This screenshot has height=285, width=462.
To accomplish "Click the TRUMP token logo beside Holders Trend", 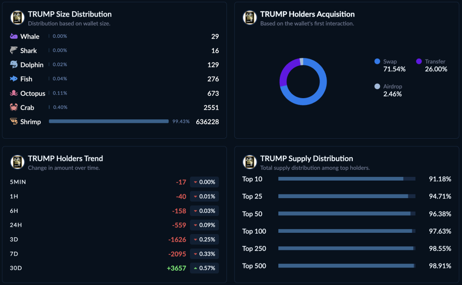I will [x=18, y=162].
